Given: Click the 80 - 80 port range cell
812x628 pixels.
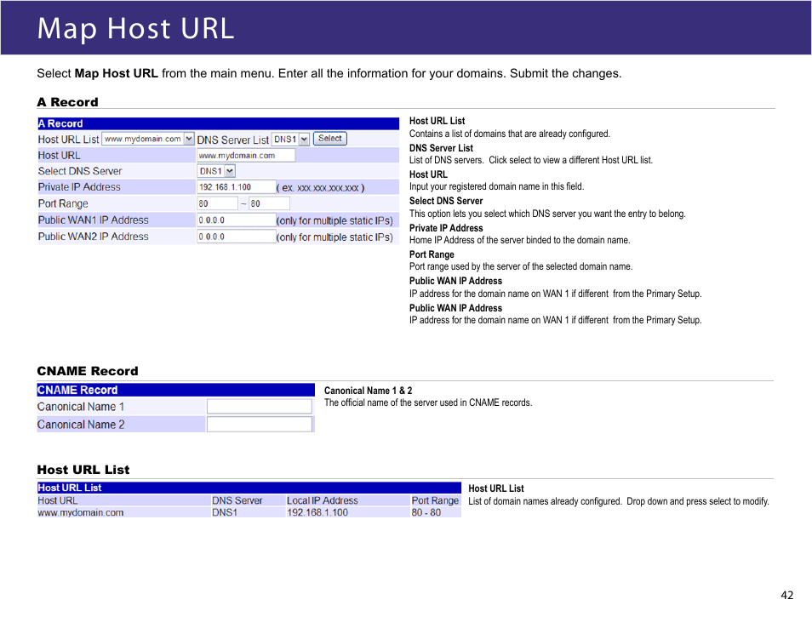Looking at the screenshot, I should [426, 512].
